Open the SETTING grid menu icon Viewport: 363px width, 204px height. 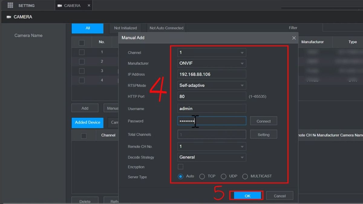point(10,5)
